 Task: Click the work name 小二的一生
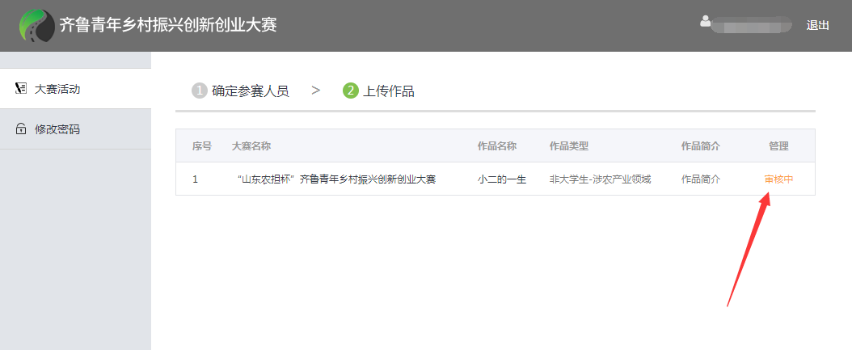tap(501, 179)
